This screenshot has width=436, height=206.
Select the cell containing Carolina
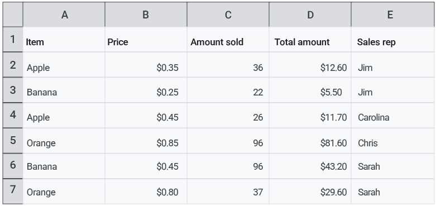(x=392, y=115)
